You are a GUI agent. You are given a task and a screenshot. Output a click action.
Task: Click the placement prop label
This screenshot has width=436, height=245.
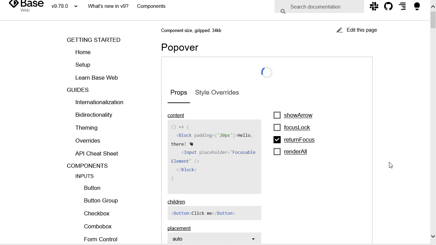179,228
